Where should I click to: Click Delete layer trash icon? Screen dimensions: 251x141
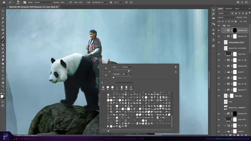246,135
